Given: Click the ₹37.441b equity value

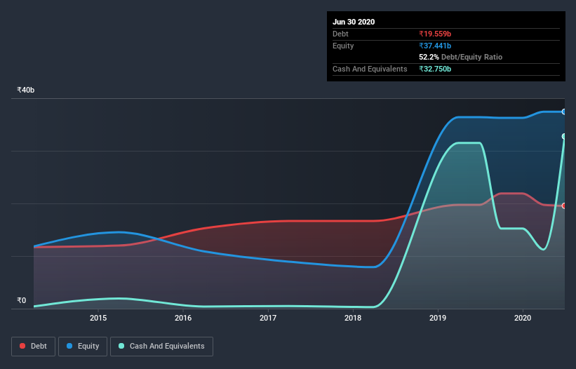Looking at the screenshot, I should (x=435, y=46).
